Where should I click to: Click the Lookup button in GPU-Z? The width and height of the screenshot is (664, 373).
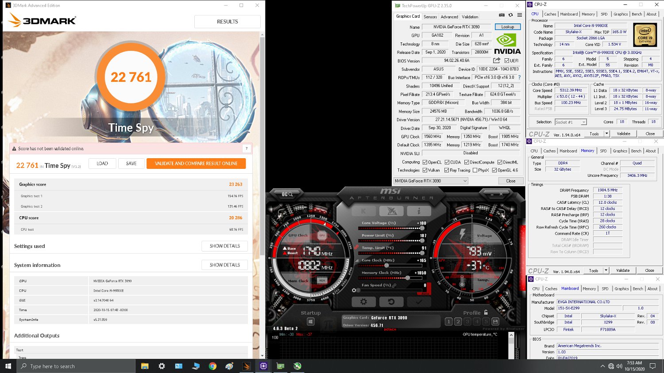pos(508,27)
